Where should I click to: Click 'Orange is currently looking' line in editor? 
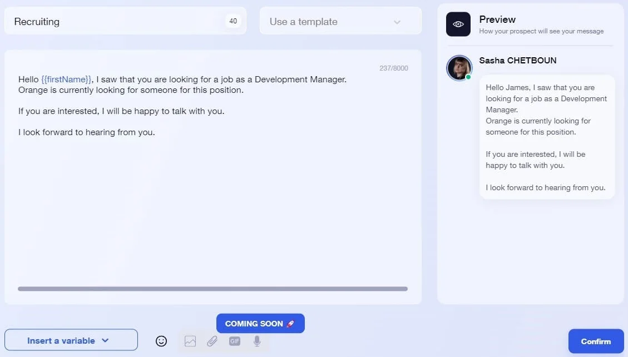tap(131, 90)
